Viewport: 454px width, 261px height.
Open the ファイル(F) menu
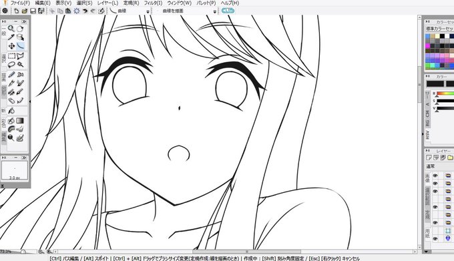pyautogui.click(x=20, y=3)
